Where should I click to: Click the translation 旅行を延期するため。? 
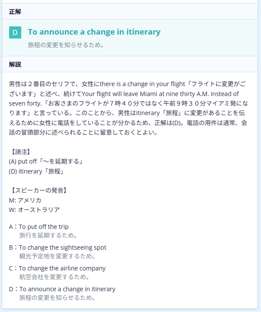(x=48, y=235)
